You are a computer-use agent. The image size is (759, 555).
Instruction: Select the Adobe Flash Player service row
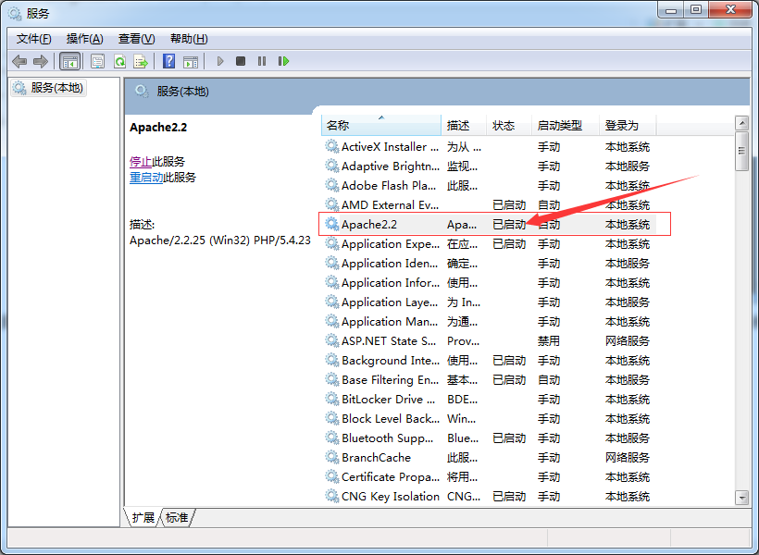tap(490, 185)
